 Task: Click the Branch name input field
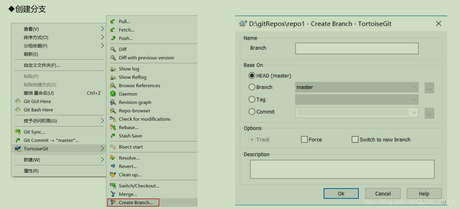pyautogui.click(x=357, y=48)
